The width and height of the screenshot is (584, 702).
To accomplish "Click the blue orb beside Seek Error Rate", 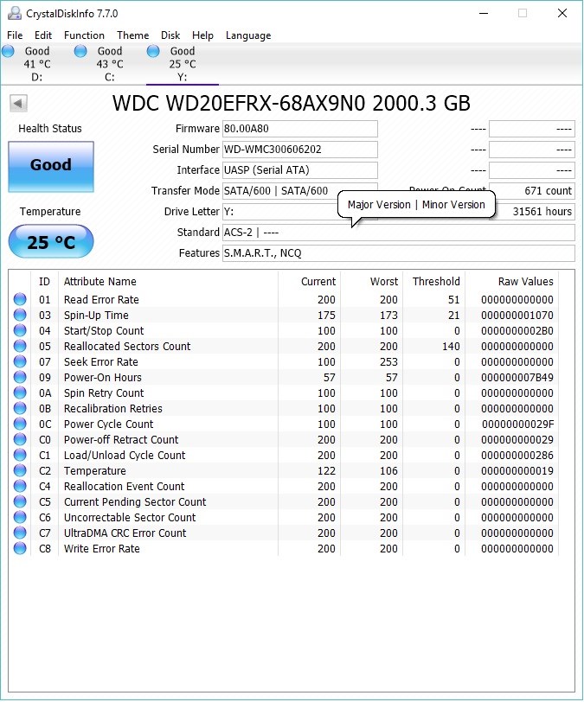I will 20,361.
